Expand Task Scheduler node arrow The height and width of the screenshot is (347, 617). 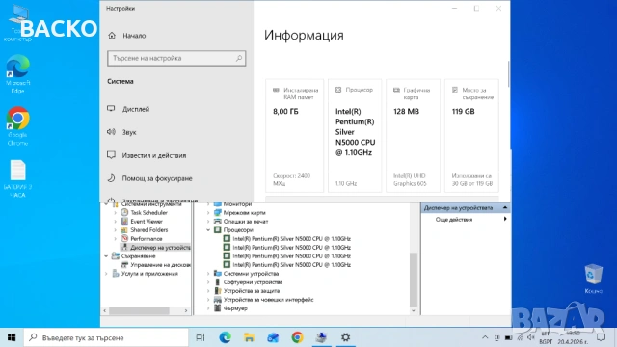click(x=116, y=212)
